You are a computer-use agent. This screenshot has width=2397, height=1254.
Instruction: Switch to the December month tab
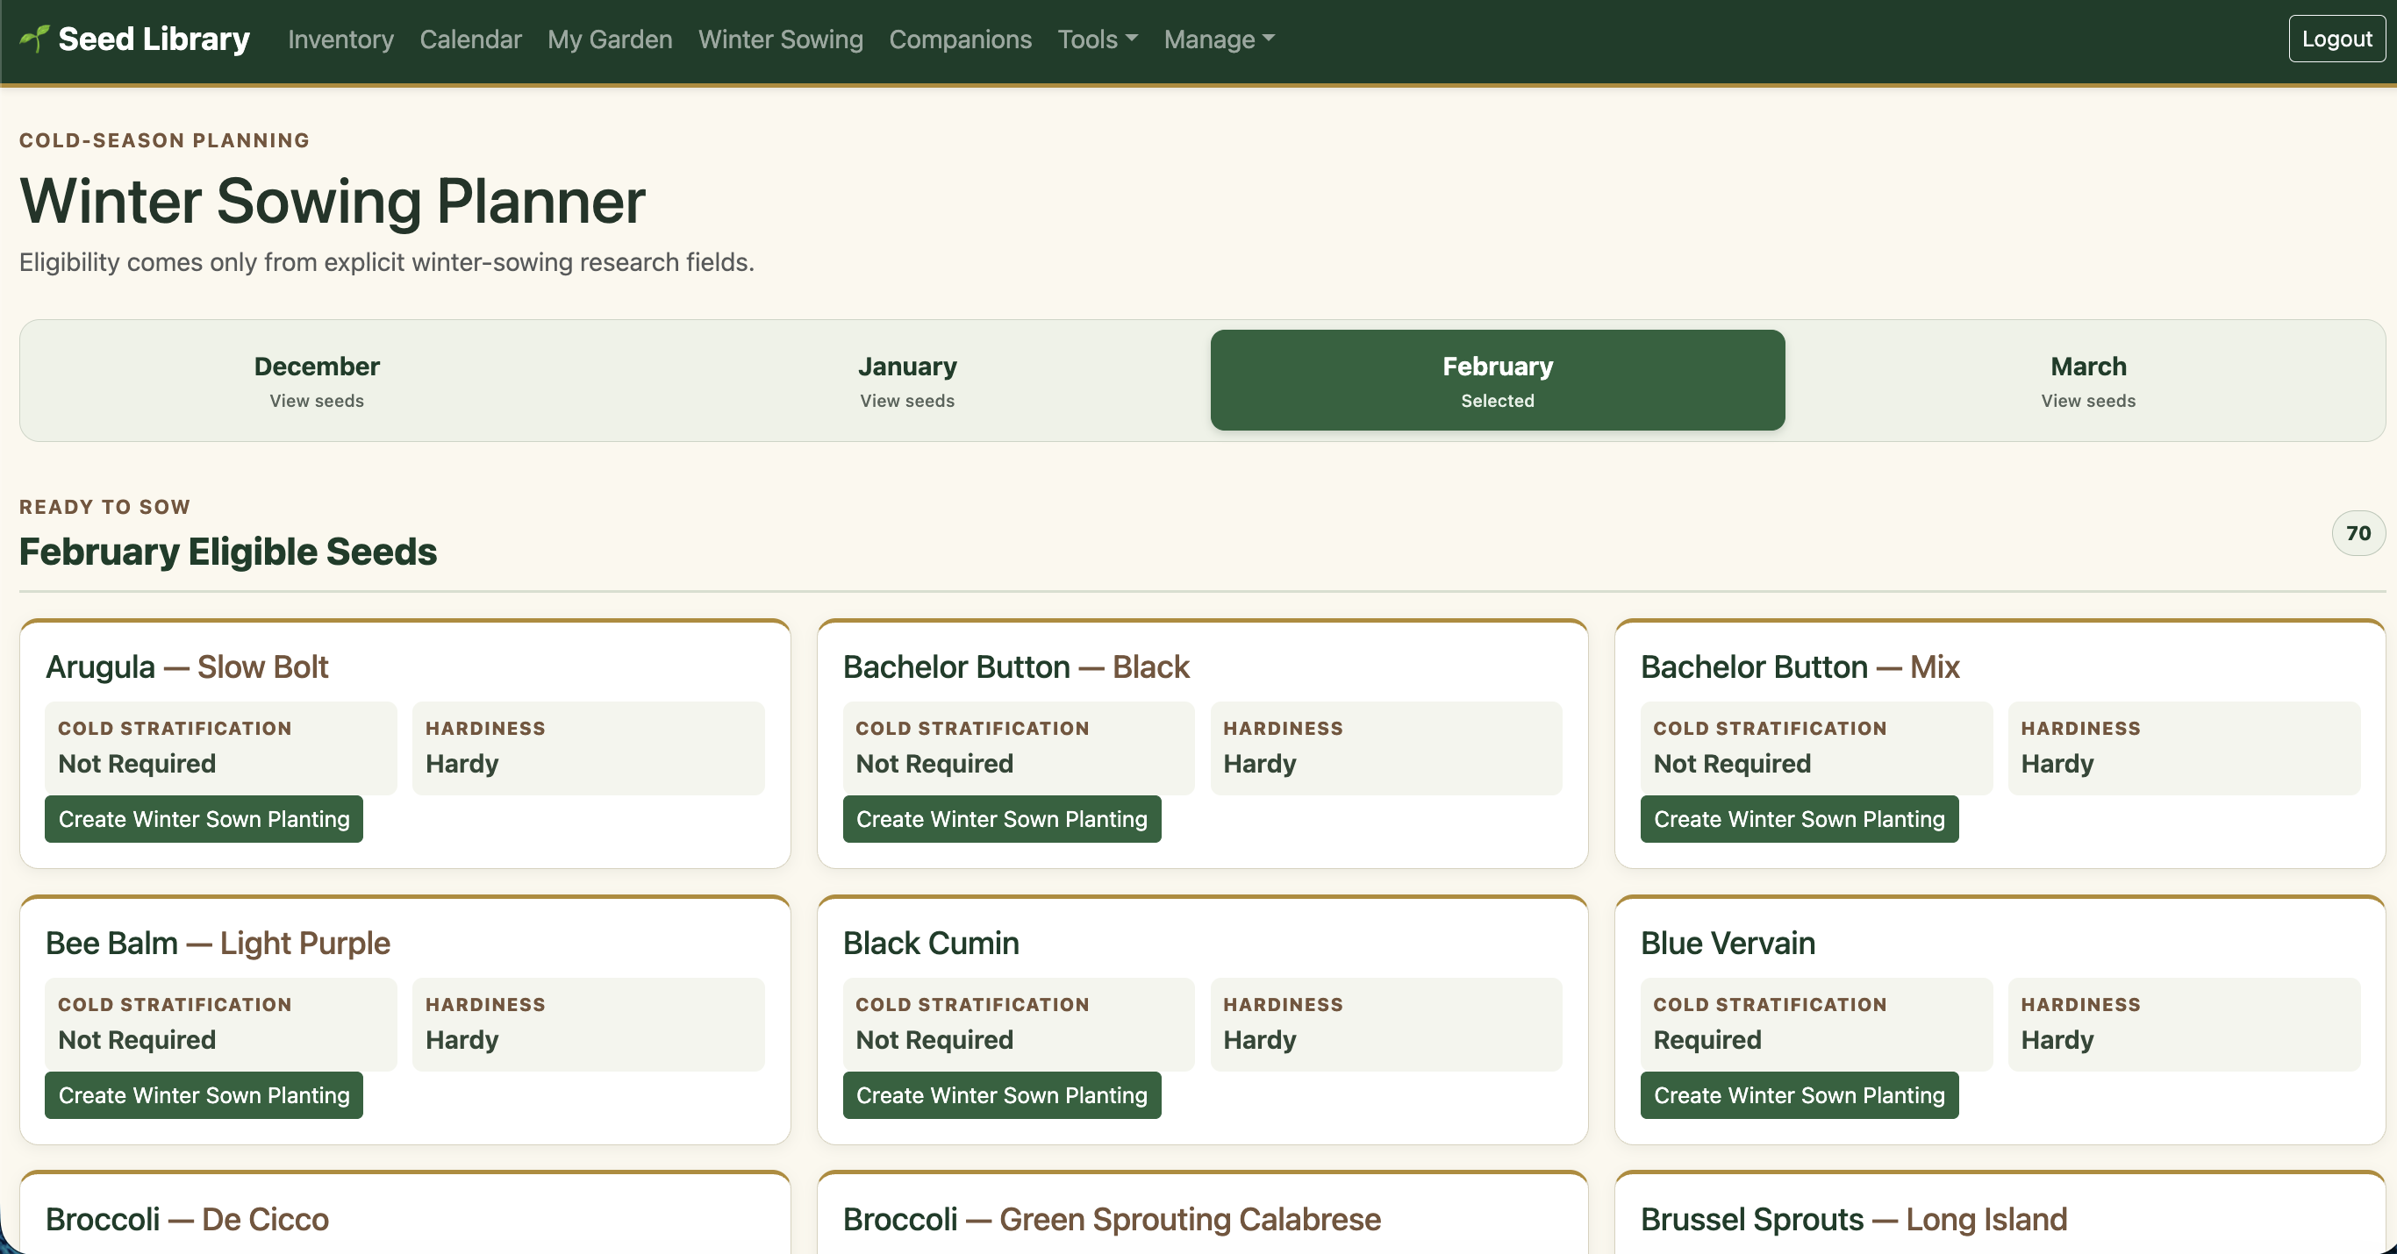317,381
